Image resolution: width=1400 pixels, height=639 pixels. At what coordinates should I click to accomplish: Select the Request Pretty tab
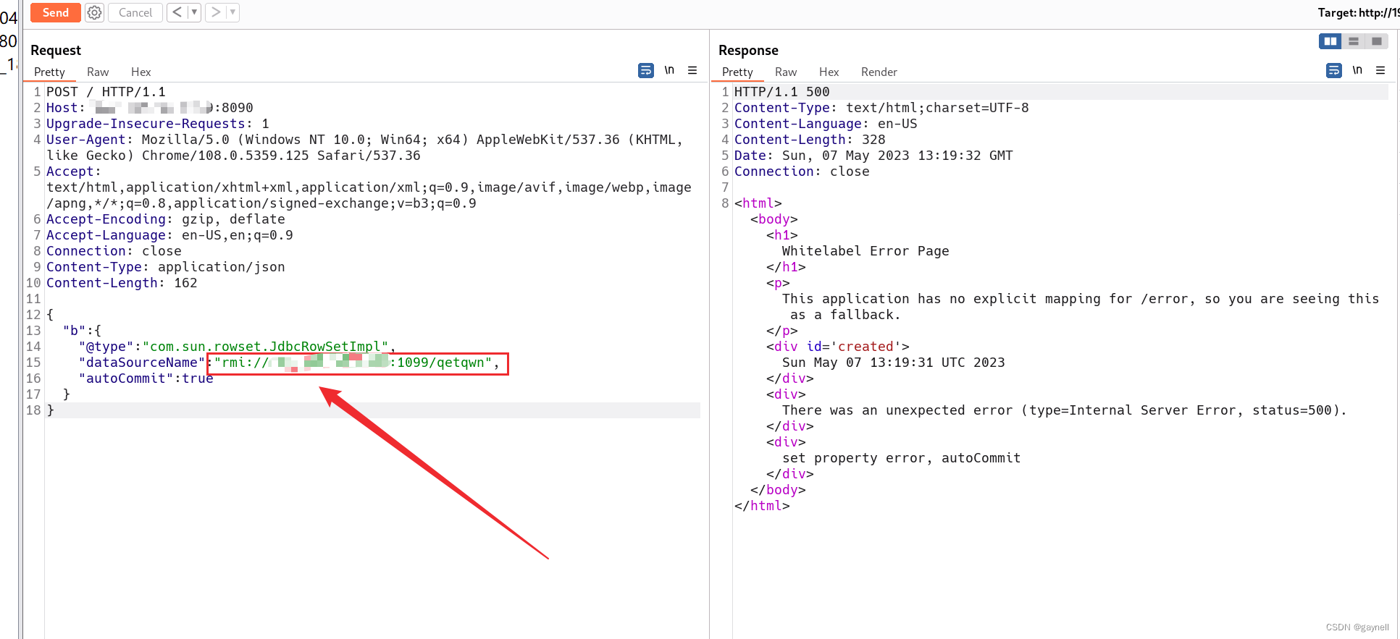coord(49,72)
